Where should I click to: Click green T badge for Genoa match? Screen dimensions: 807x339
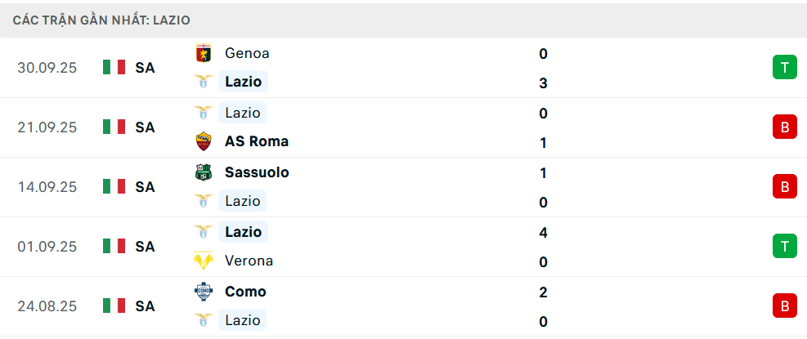[x=784, y=67]
